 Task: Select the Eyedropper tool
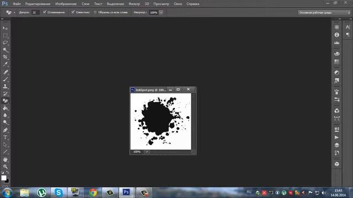tap(5, 64)
